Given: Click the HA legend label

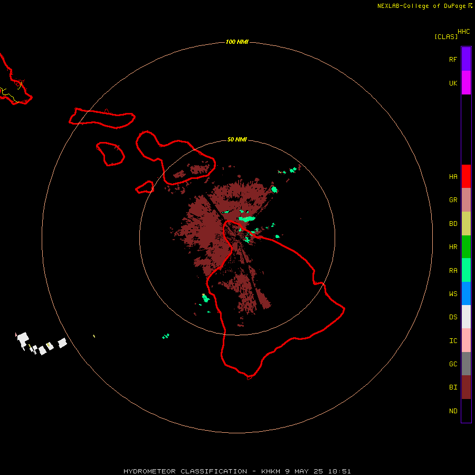Looking at the screenshot, I should coord(453,177).
